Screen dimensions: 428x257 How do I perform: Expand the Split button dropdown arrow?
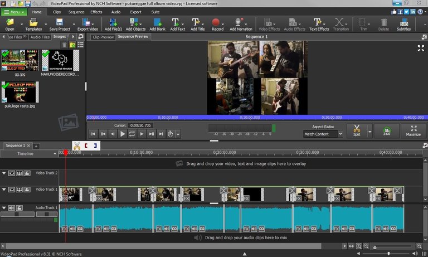coord(370,132)
